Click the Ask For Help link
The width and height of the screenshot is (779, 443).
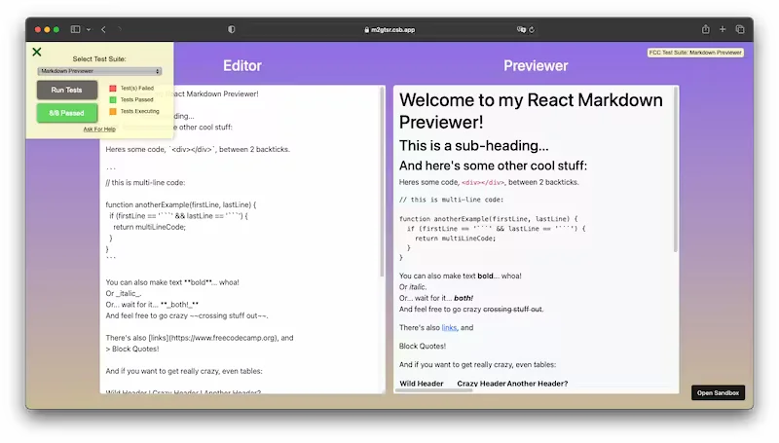click(99, 129)
